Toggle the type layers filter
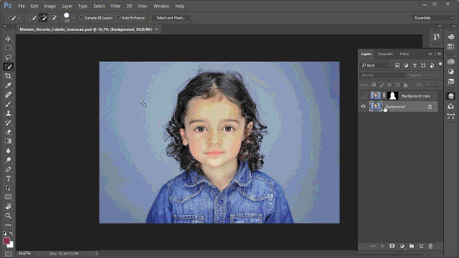This screenshot has height=258, width=459. 415,65
